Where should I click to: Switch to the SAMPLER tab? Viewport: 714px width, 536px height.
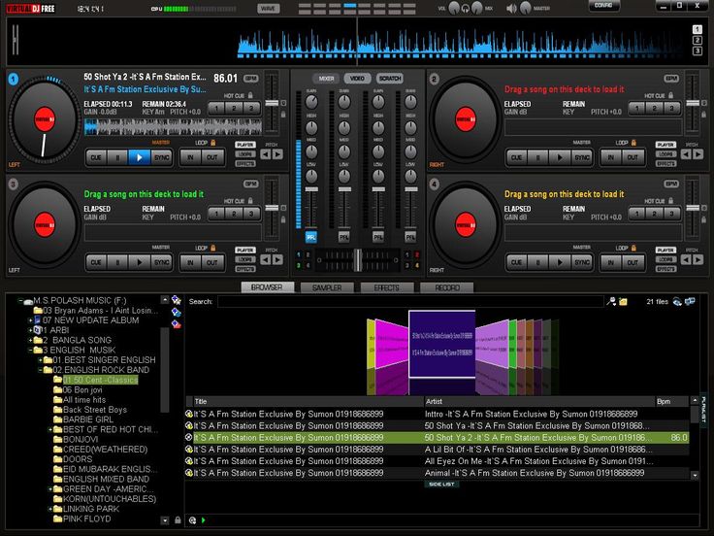tap(326, 287)
